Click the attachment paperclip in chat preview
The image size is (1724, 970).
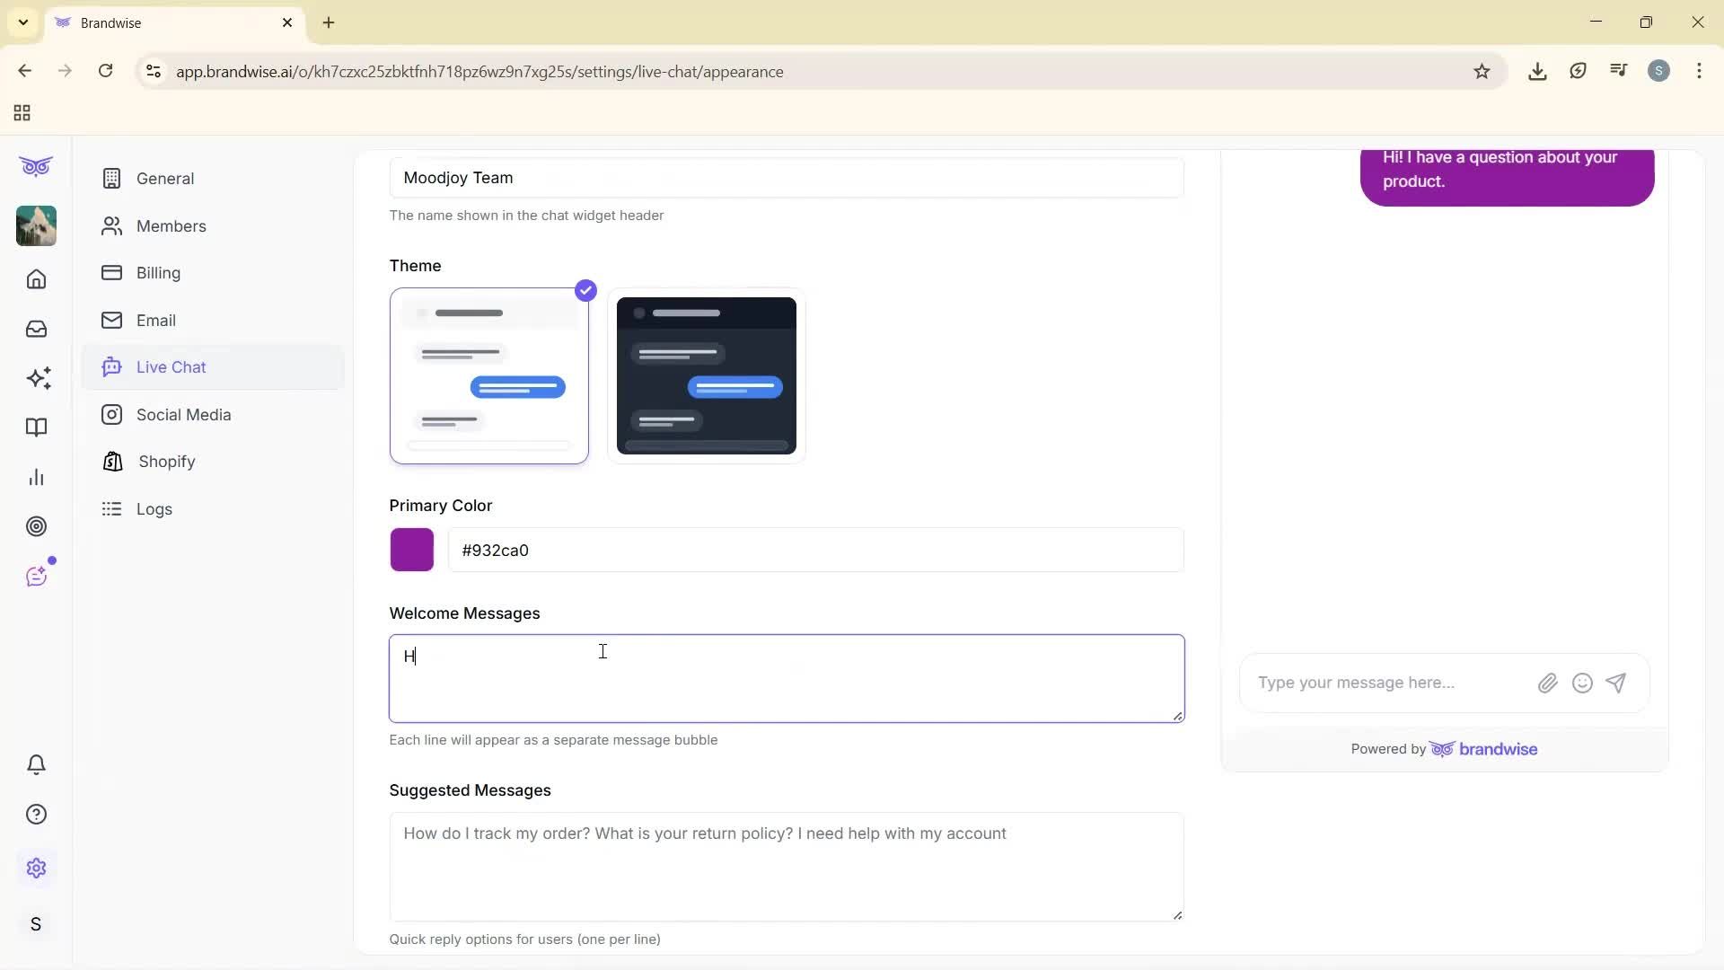click(1547, 683)
